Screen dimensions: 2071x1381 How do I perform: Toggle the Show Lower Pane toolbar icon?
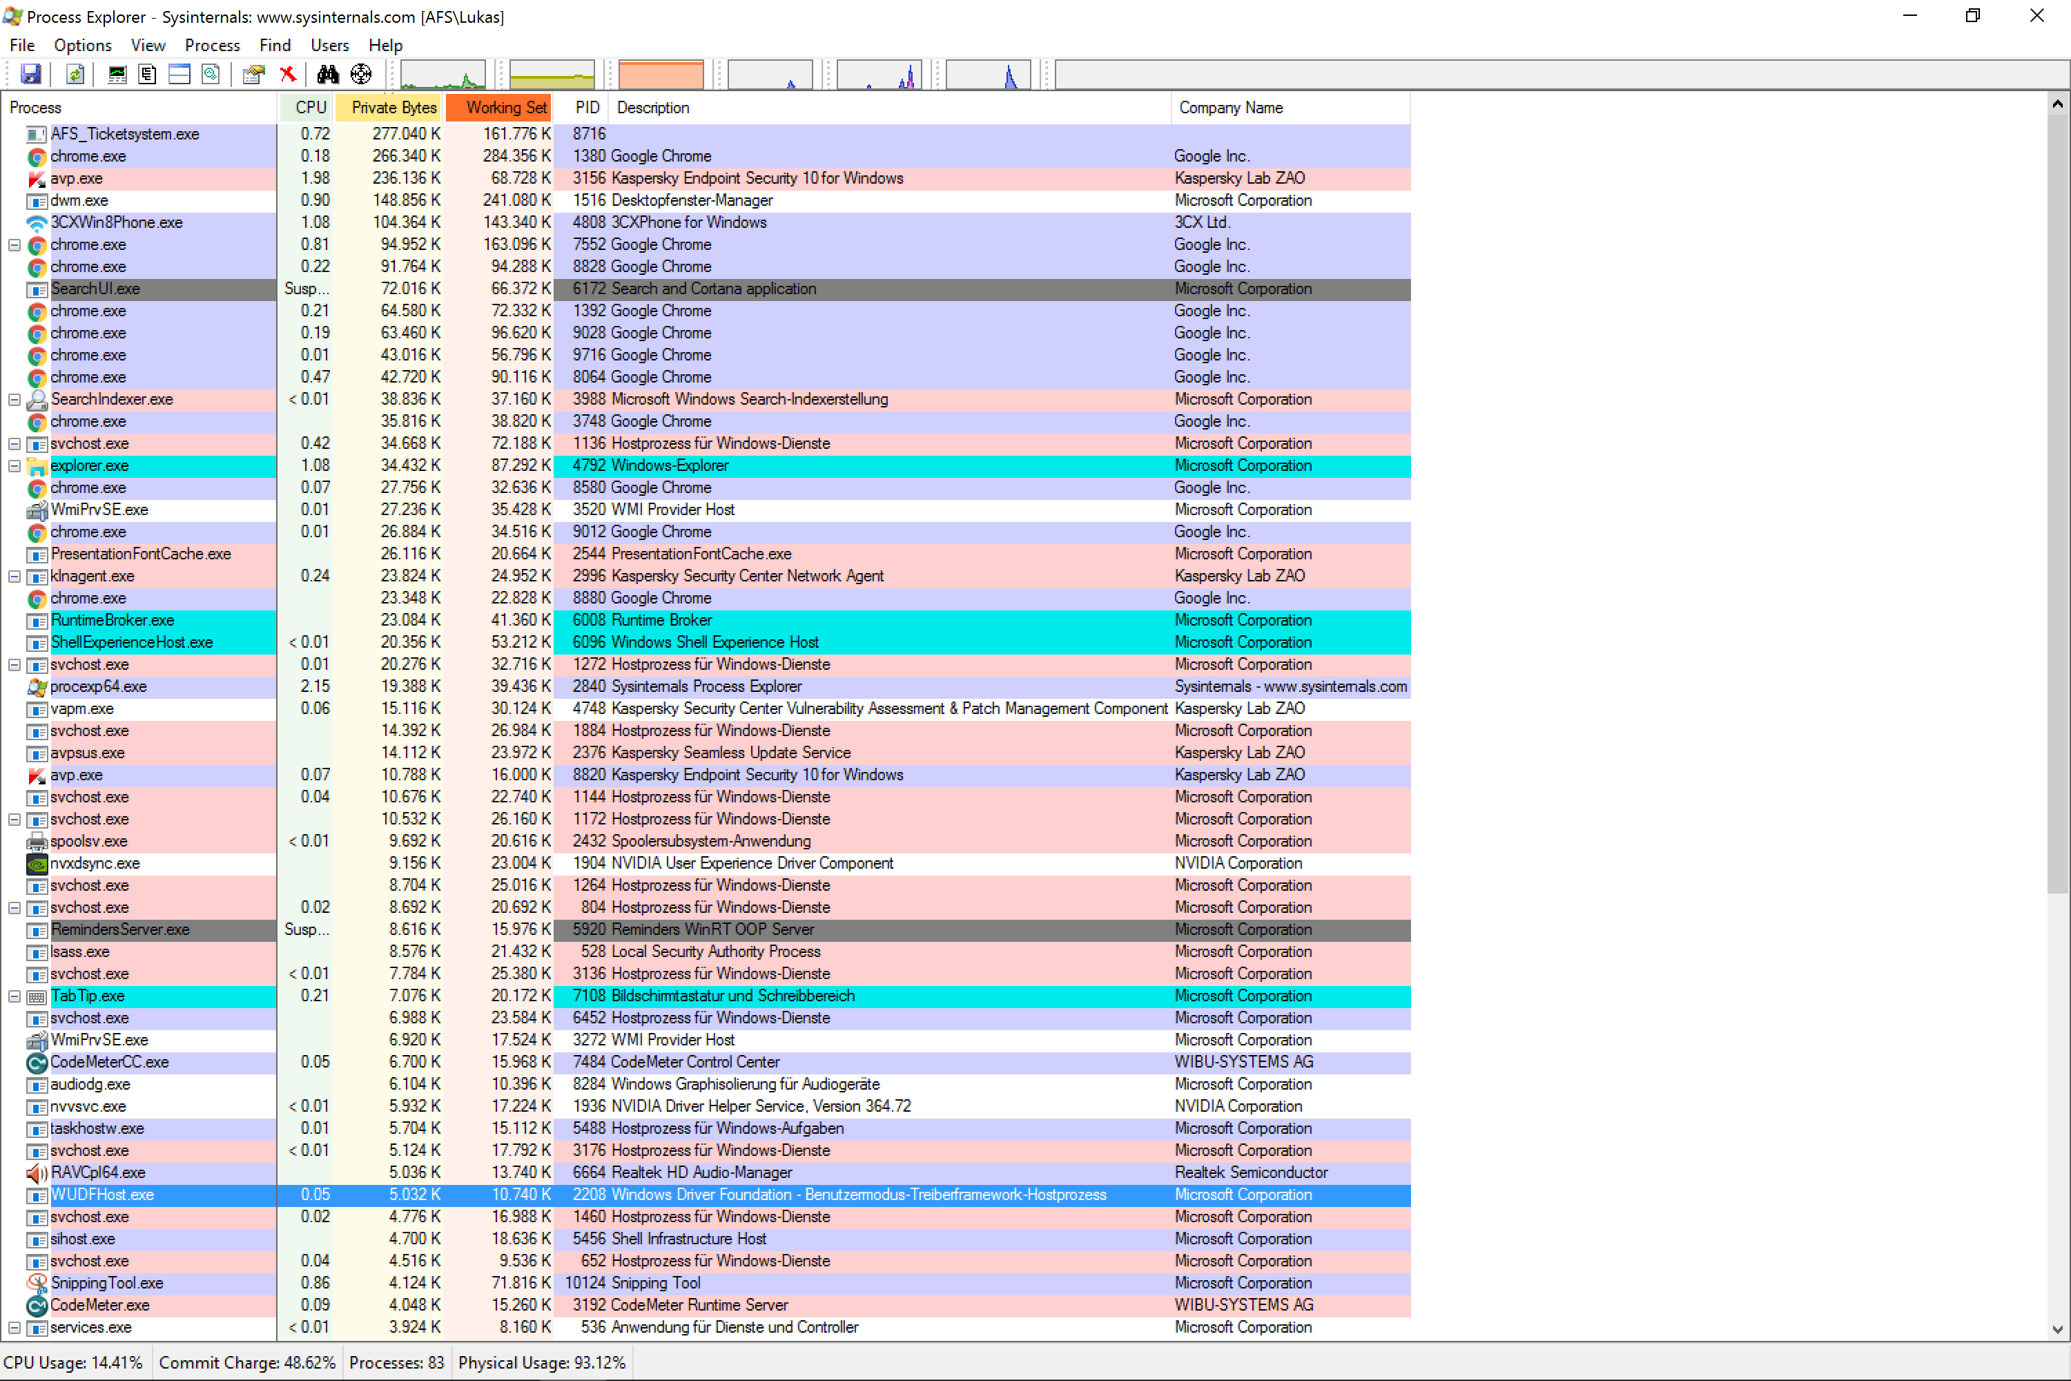pyautogui.click(x=179, y=75)
